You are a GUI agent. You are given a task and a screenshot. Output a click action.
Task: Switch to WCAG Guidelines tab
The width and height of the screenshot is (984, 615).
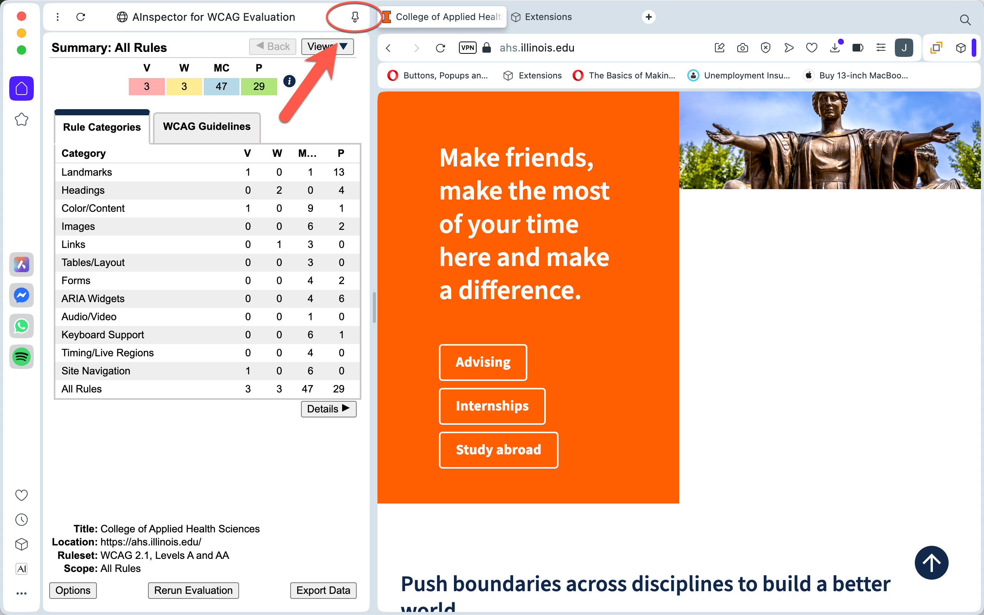click(206, 127)
